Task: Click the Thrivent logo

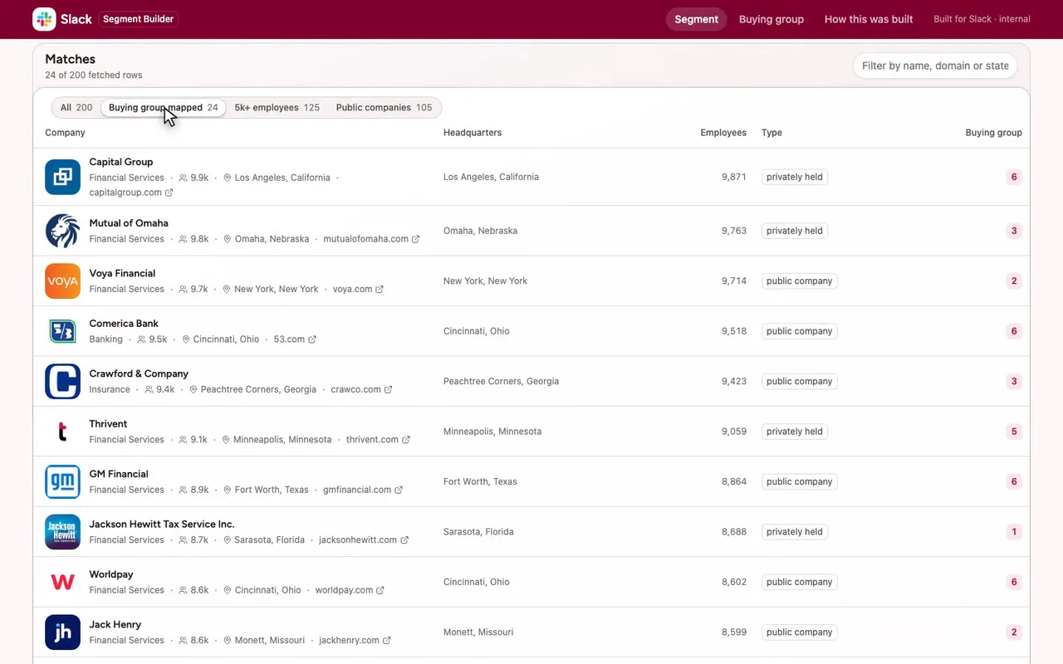Action: coord(62,432)
